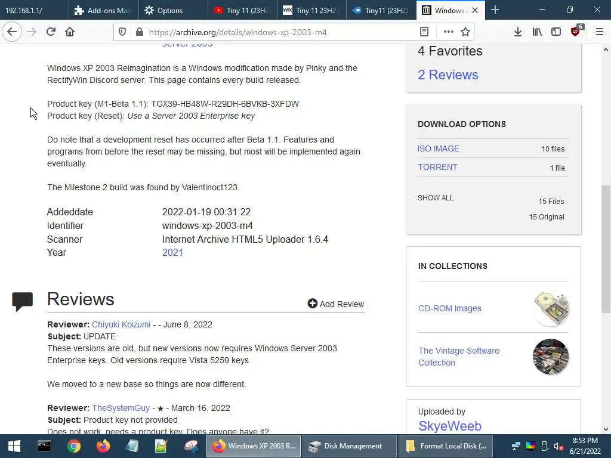Open the uBlock Origin extension
This screenshot has width=611, height=458.
tap(576, 31)
